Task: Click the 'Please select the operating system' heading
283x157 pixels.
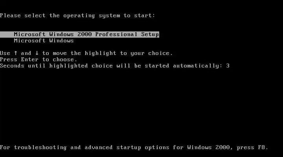Action: pos(77,16)
